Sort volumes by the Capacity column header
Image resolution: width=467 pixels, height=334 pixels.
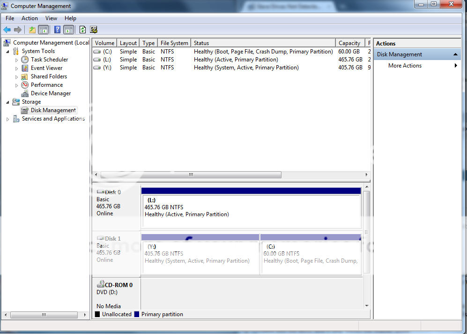pyautogui.click(x=349, y=43)
